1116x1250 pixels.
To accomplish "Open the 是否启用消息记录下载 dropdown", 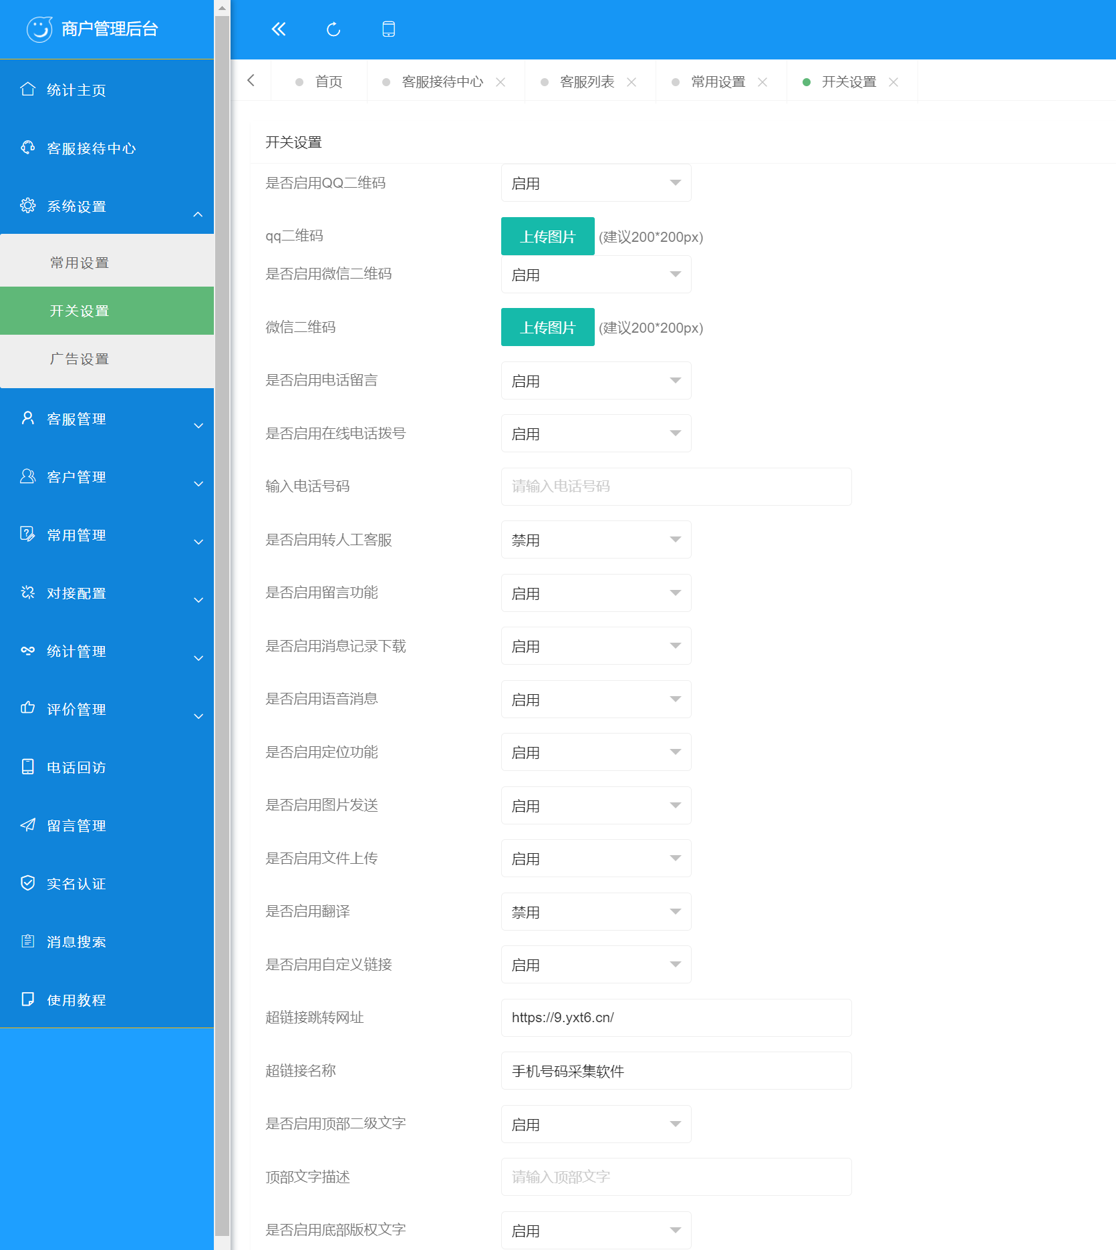I will click(596, 646).
